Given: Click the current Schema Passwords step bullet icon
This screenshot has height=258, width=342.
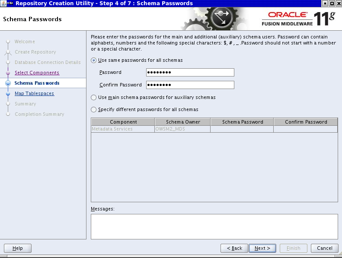Looking at the screenshot, I should [8, 83].
